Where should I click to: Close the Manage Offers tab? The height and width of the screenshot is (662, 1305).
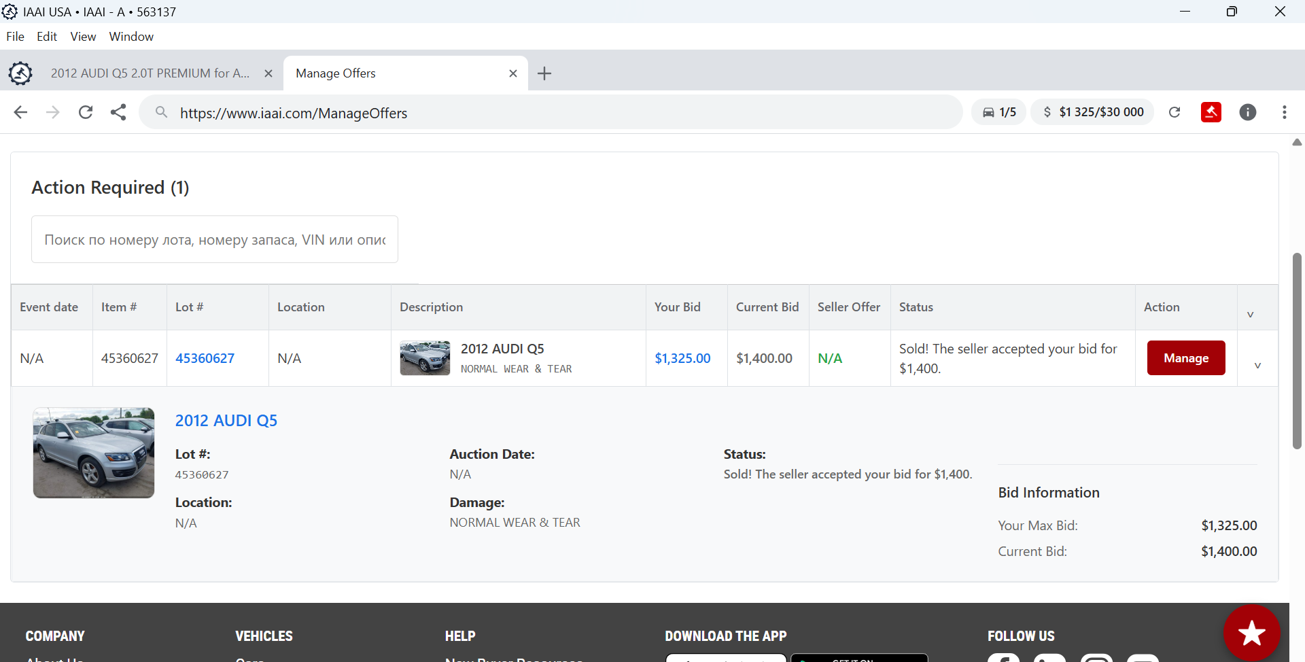[x=513, y=73]
